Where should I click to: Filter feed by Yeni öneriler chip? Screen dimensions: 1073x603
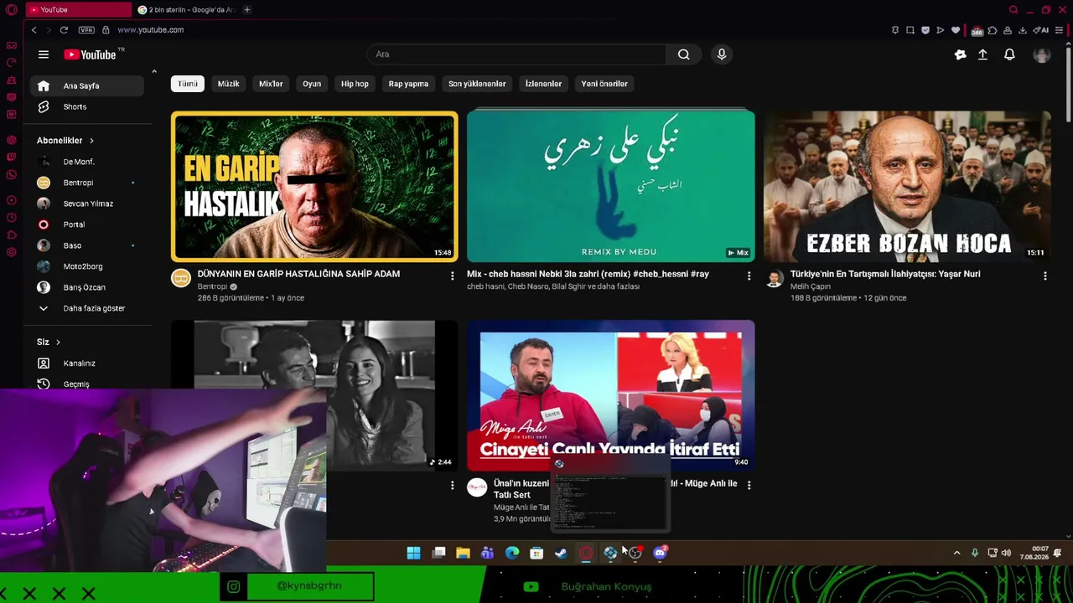[604, 84]
